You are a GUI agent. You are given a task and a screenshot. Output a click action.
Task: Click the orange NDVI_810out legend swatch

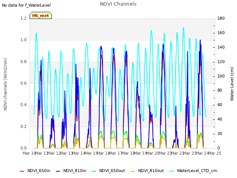tap(133, 171)
